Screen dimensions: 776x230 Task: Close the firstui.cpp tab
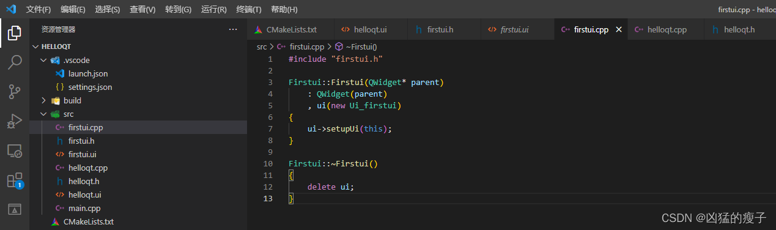(618, 29)
